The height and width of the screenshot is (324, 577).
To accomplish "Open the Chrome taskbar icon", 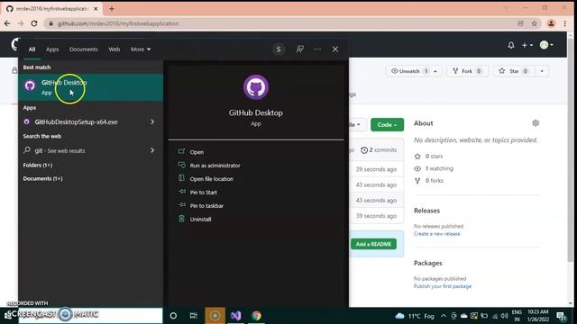I will 256,316.
